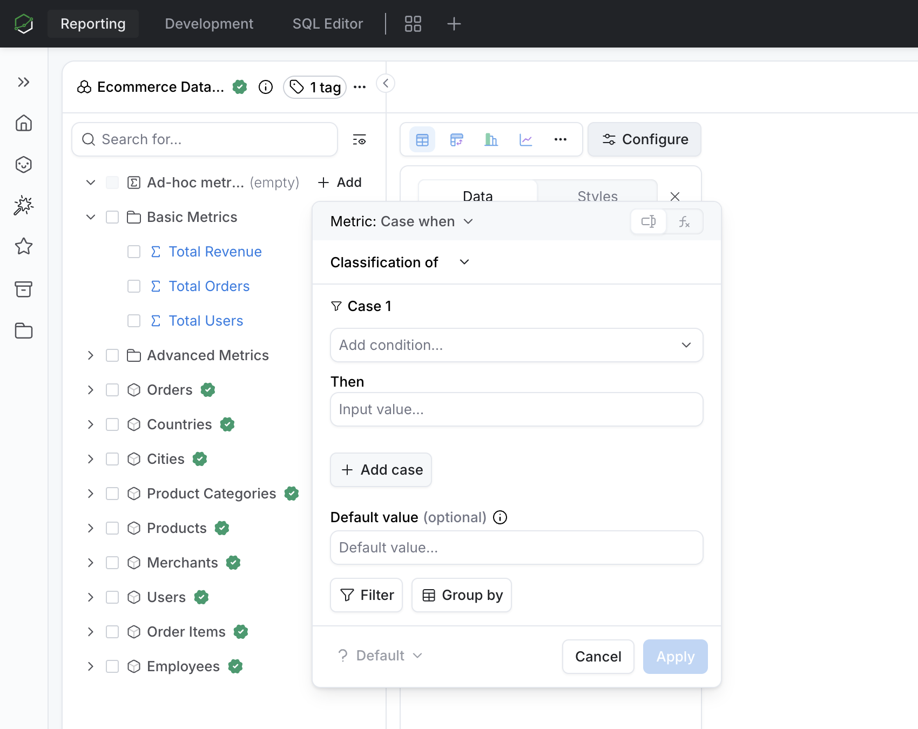
Task: Open the apps grid icon in top bar
Action: point(413,24)
